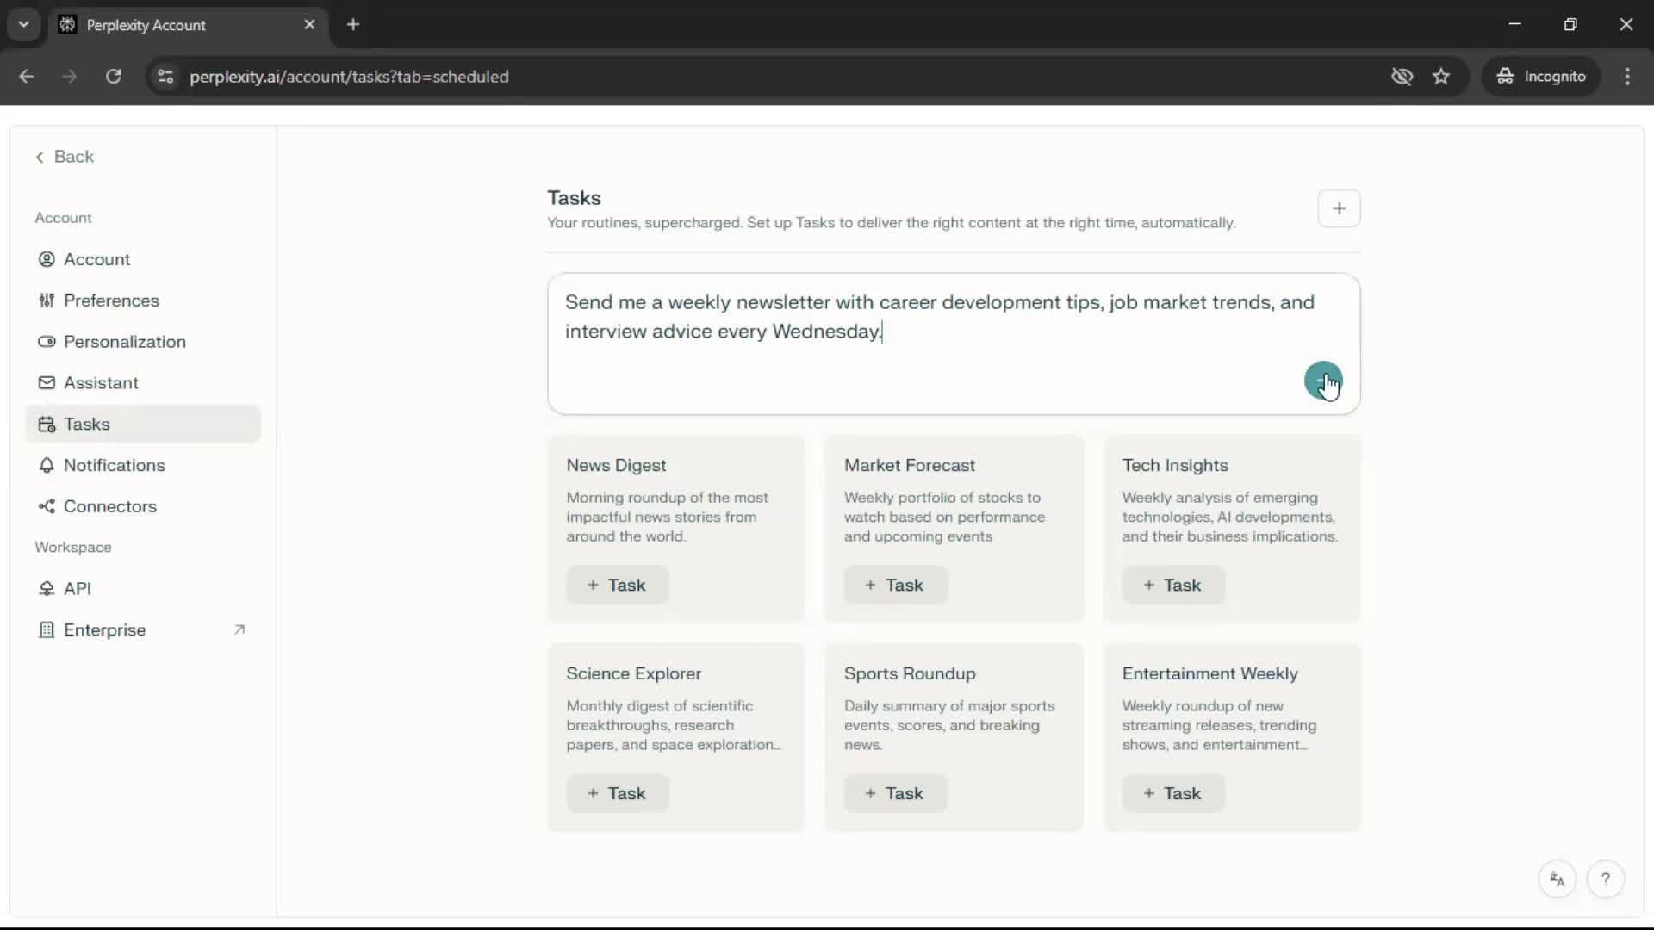The width and height of the screenshot is (1654, 930).
Task: Select Connectors in the account sidebar
Action: (x=109, y=506)
